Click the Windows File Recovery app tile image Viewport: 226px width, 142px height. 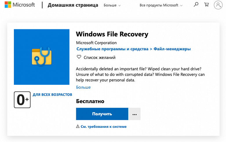42,57
